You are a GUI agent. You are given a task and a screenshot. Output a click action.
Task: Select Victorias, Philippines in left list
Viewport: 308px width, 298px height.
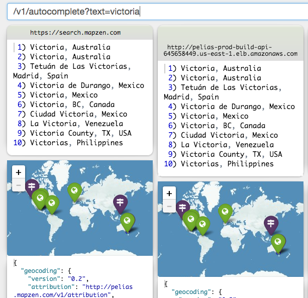pyautogui.click(x=68, y=143)
